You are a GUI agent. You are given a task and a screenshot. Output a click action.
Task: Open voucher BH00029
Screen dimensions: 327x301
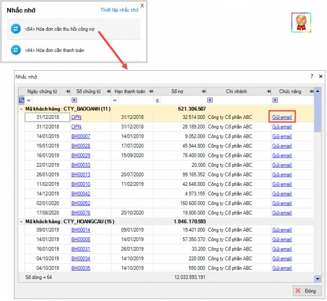point(81,155)
